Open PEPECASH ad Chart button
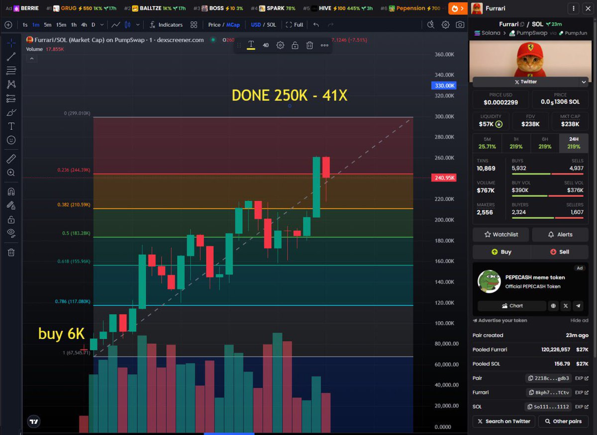 [x=512, y=306]
